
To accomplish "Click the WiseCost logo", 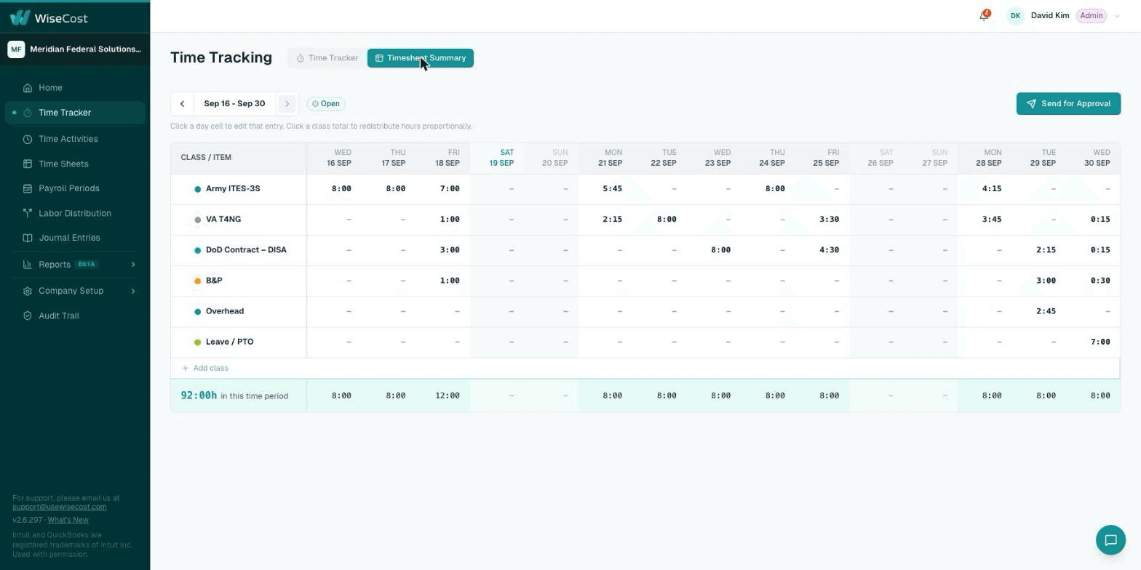I will click(x=49, y=17).
